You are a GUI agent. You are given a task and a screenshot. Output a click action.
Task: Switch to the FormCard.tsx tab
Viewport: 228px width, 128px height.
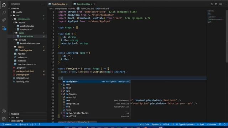tap(83, 4)
